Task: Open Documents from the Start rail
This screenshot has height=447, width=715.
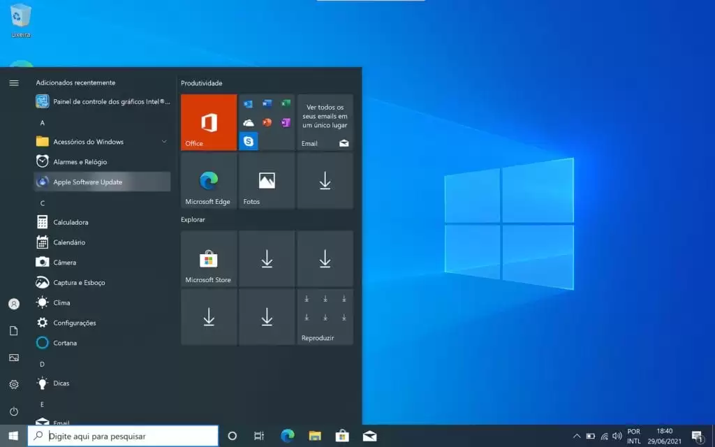Action: (x=14, y=330)
